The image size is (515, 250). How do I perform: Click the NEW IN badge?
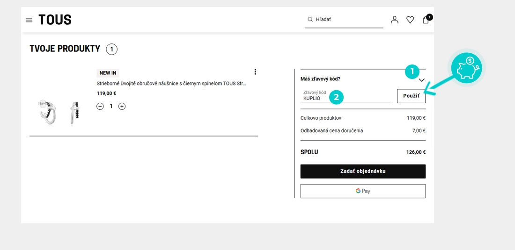108,73
